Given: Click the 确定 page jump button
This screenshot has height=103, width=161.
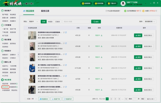Looking at the screenshot, I should pyautogui.click(x=143, y=99).
